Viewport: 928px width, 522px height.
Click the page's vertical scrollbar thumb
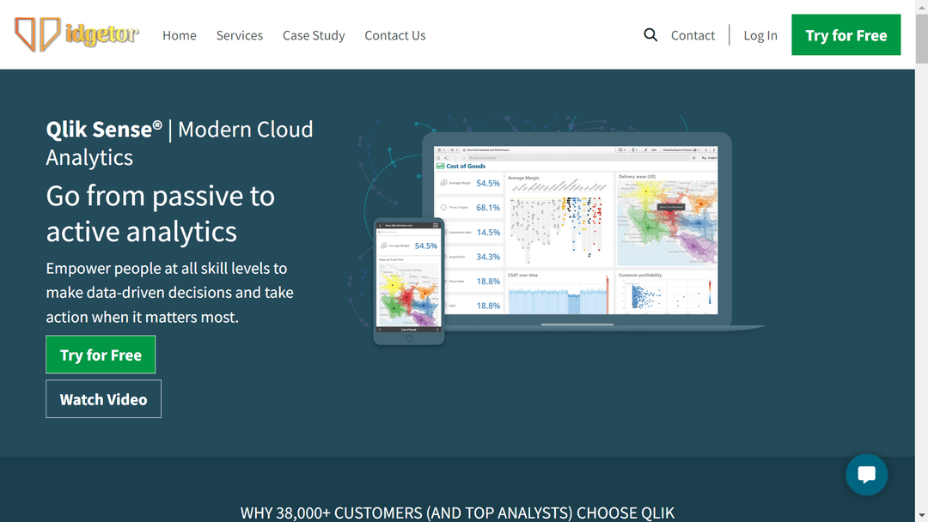[921, 39]
